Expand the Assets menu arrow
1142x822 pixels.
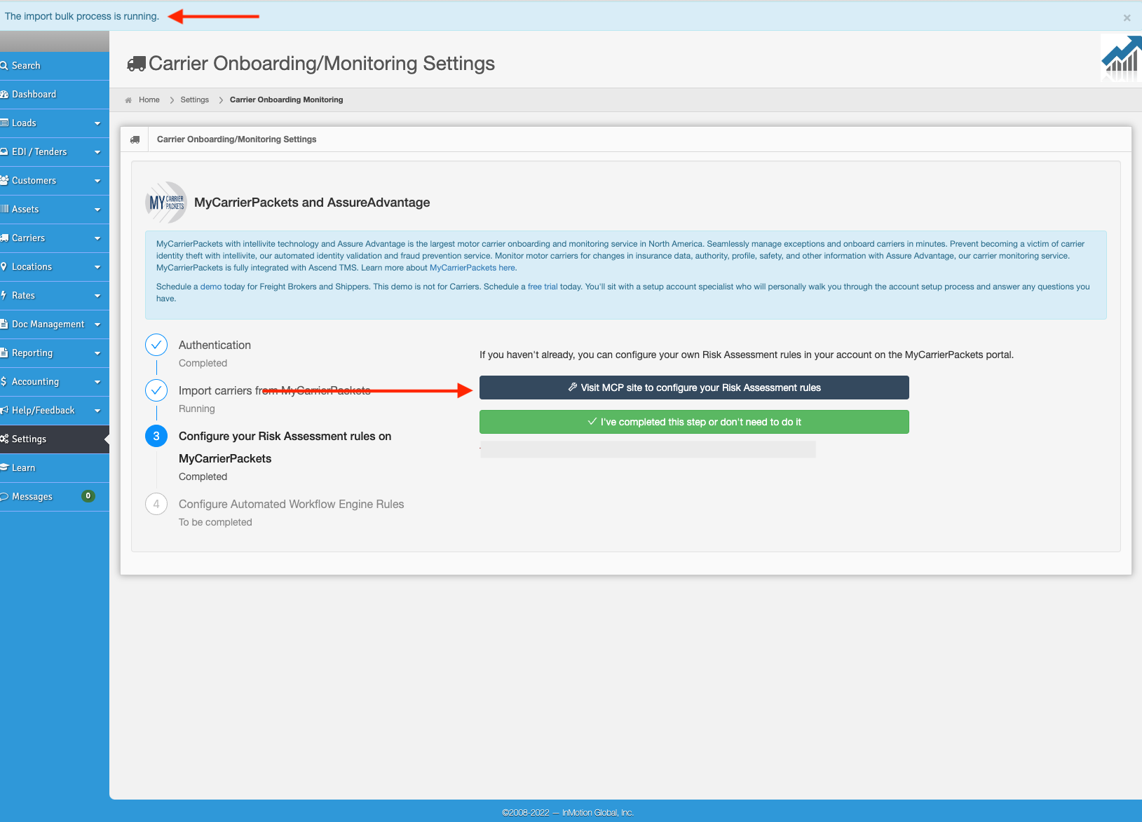tap(97, 210)
